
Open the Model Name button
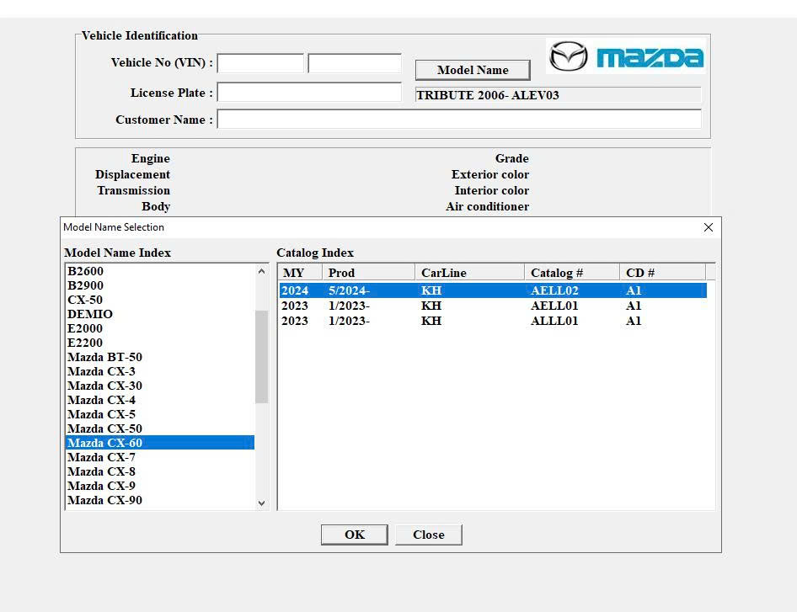pyautogui.click(x=473, y=70)
